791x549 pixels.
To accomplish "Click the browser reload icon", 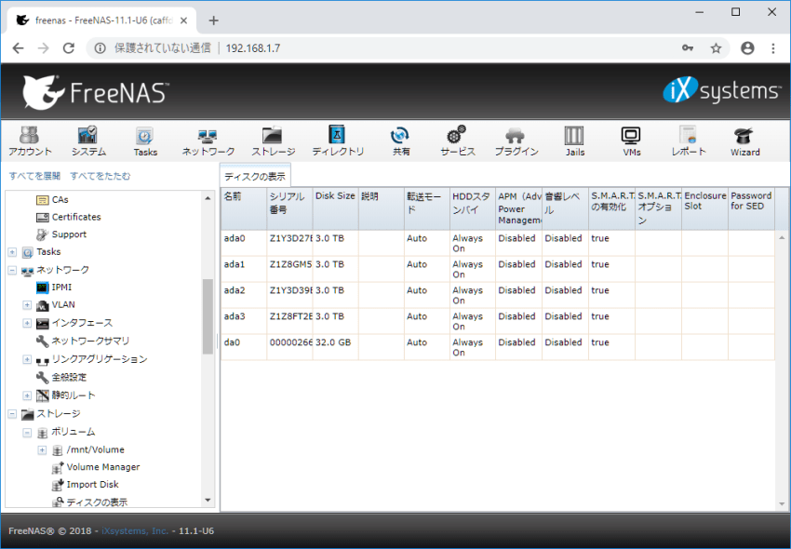I will [x=69, y=48].
